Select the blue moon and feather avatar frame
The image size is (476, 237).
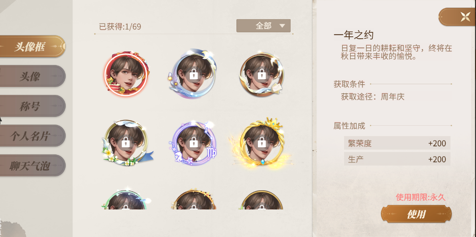coord(193,75)
